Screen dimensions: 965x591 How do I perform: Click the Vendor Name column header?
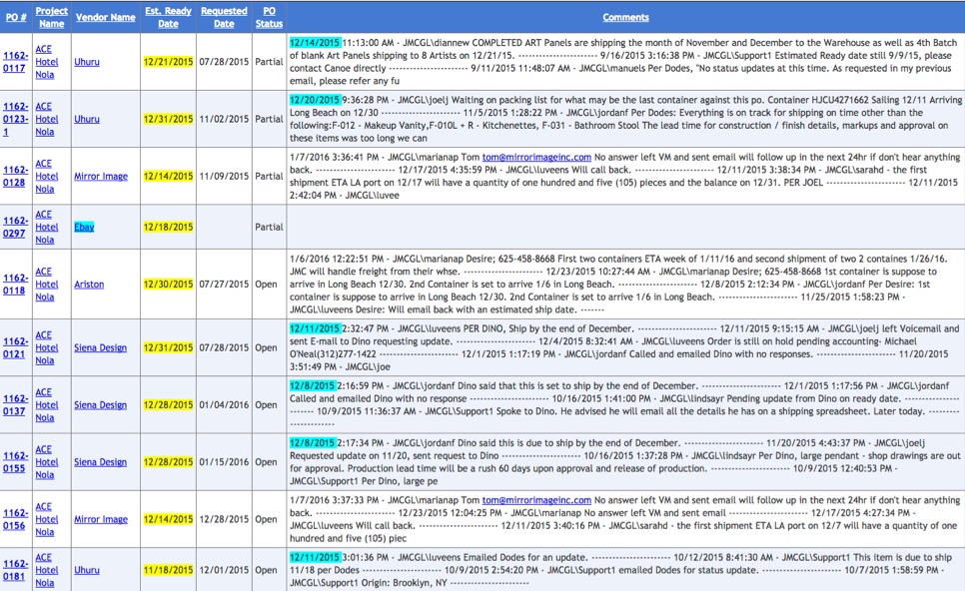[105, 17]
